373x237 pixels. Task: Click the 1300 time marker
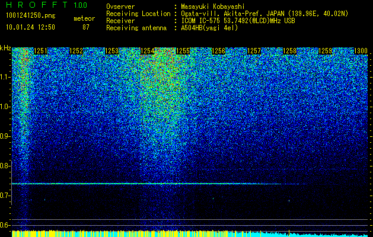(361, 51)
